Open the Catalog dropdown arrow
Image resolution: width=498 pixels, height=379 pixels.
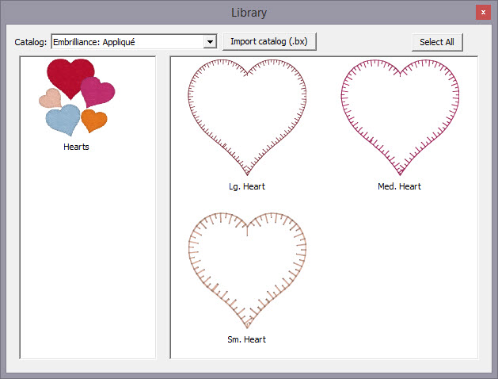210,41
